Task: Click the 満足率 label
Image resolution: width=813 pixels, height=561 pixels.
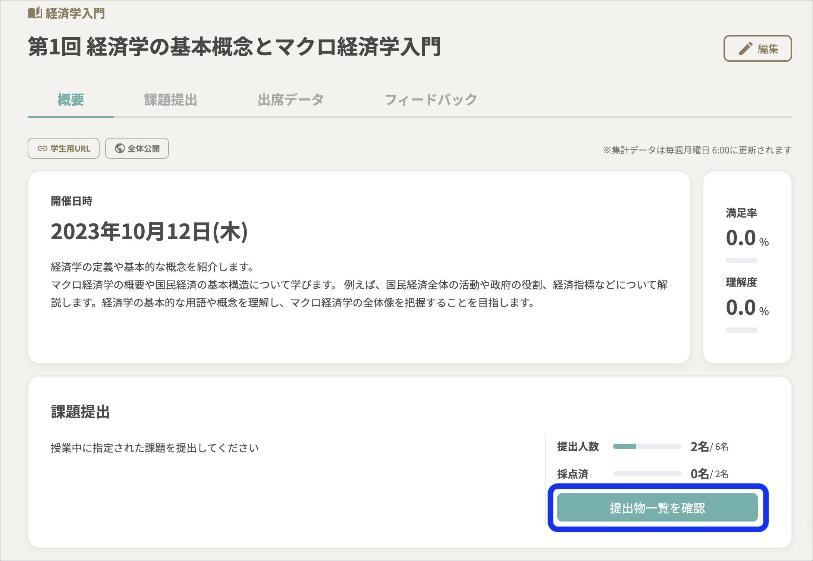Action: point(741,213)
